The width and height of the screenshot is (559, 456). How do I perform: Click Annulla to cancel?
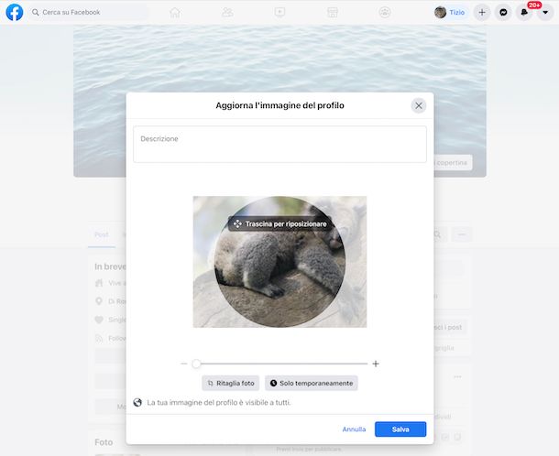[x=354, y=429]
